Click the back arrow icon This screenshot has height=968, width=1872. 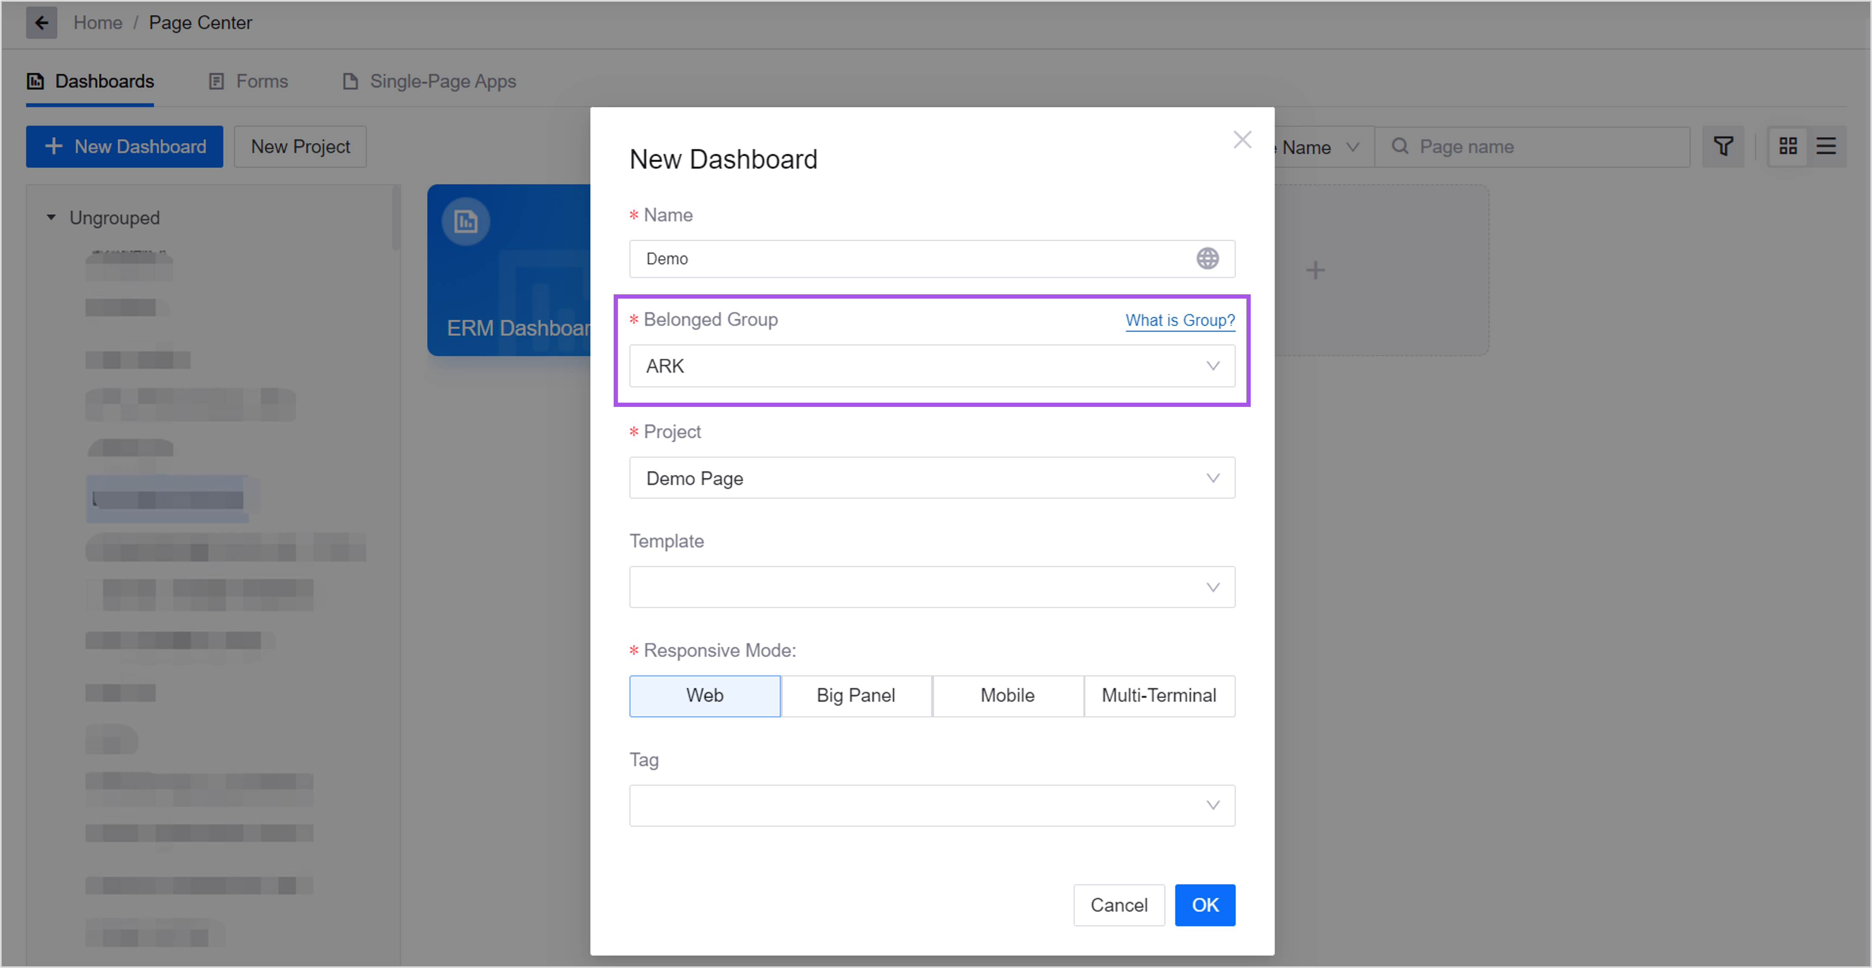coord(42,23)
